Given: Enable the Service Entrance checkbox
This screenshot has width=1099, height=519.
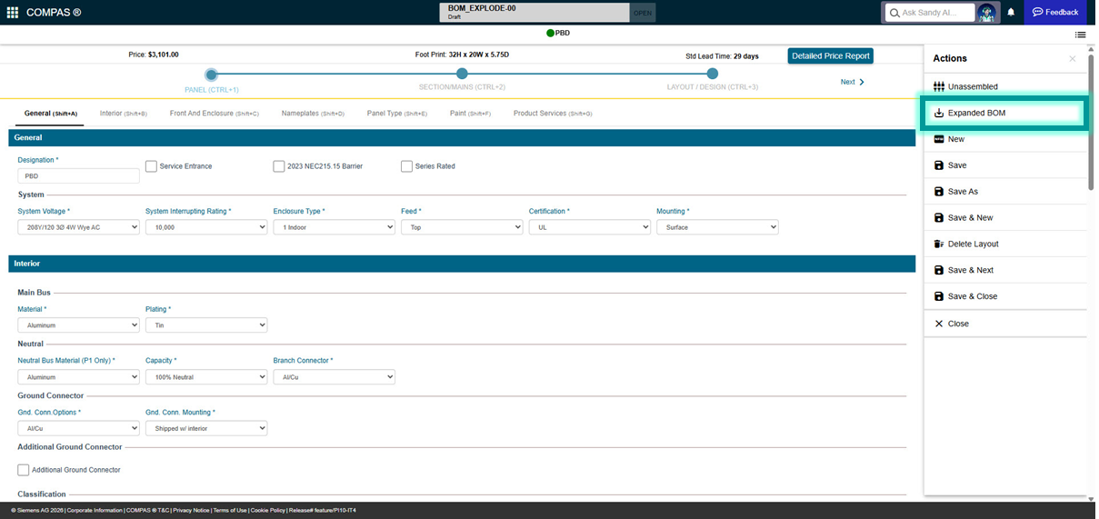Looking at the screenshot, I should [x=152, y=166].
